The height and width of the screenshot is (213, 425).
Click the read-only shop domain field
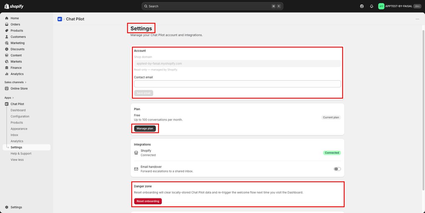coord(237,64)
